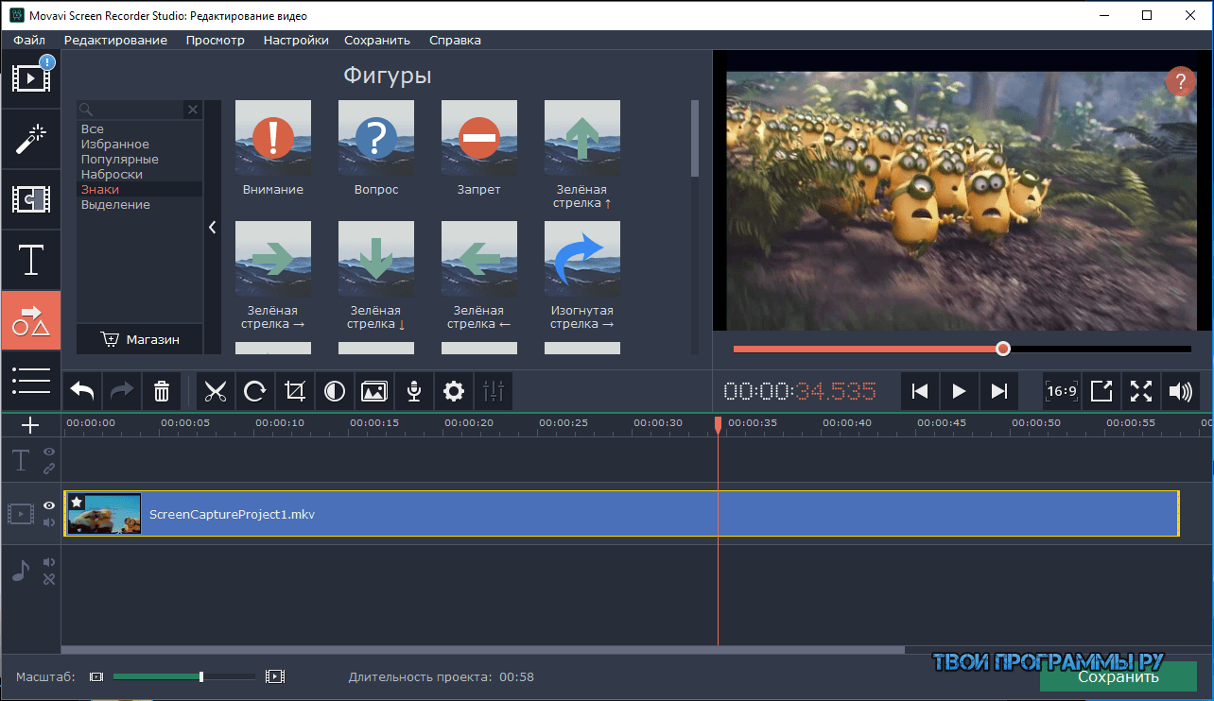Image resolution: width=1214 pixels, height=701 pixels.
Task: Open the Редактирование menu
Action: coord(115,41)
